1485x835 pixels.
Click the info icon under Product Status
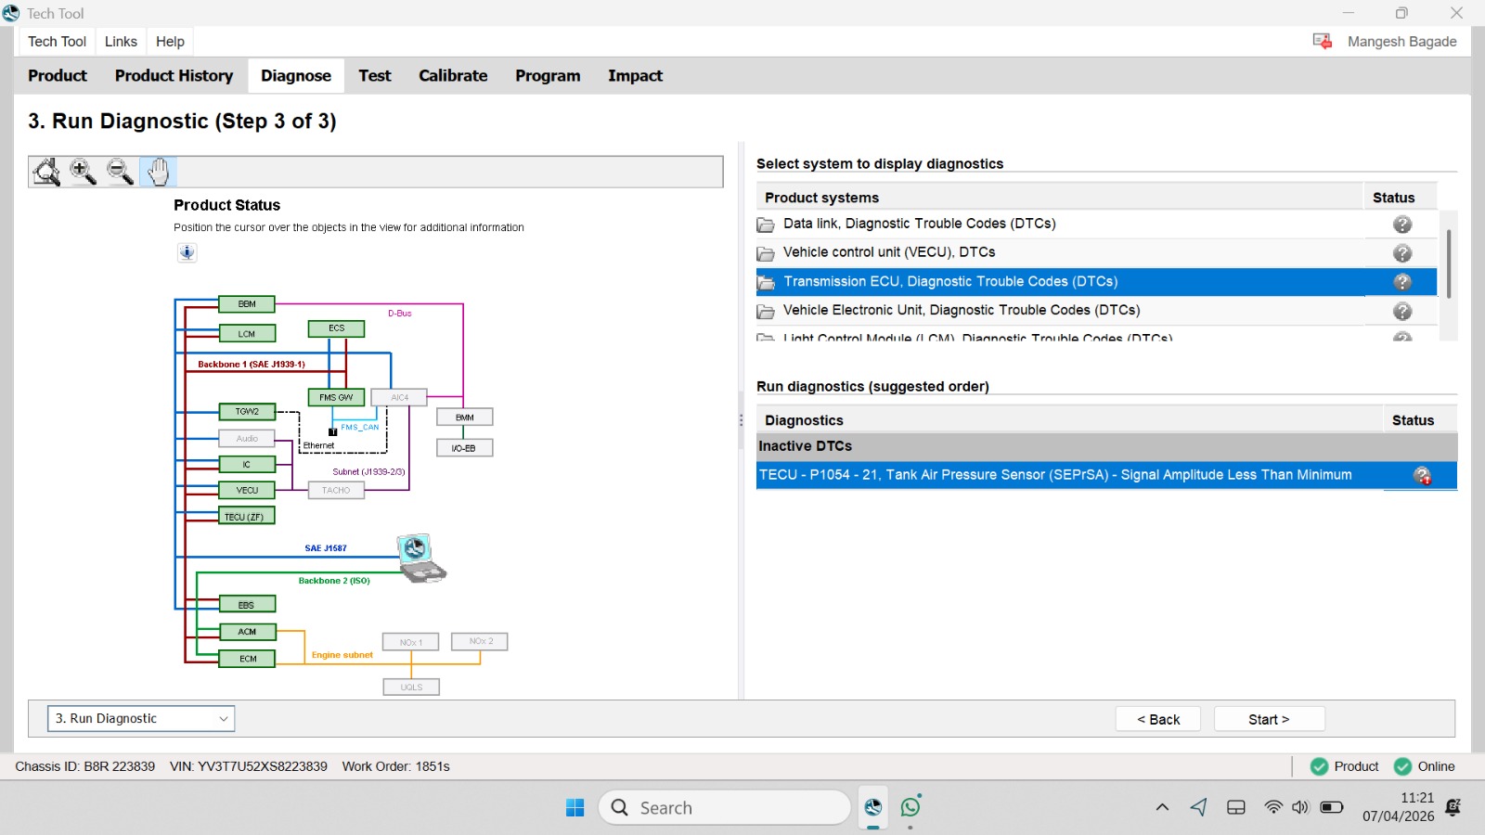coord(187,252)
